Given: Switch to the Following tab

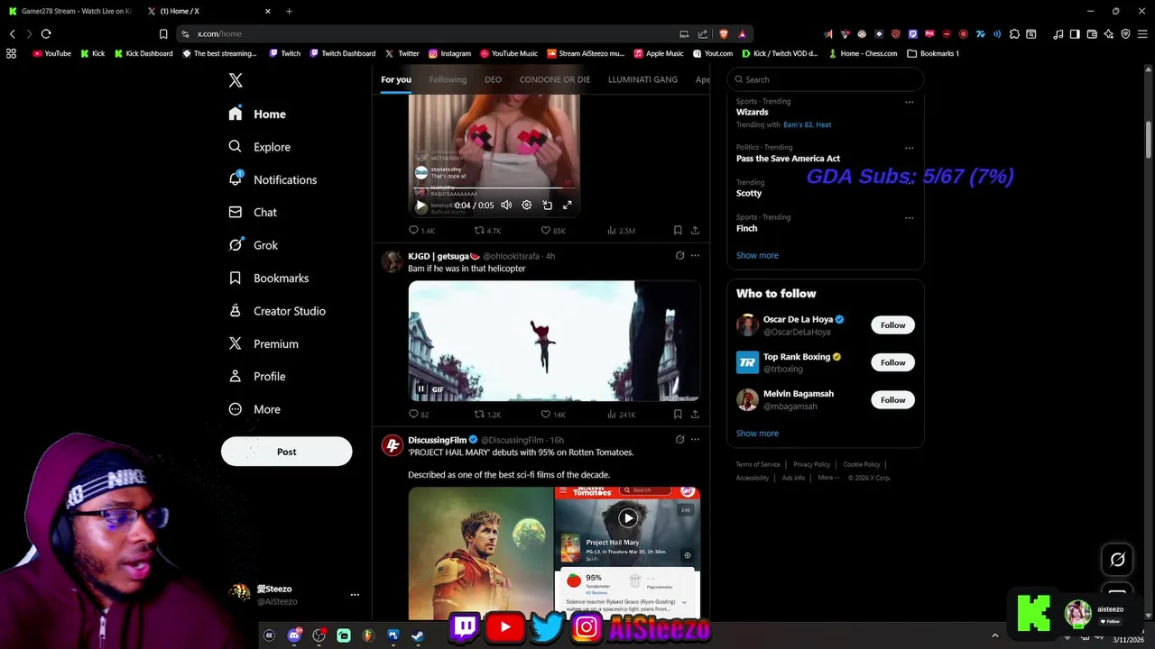Looking at the screenshot, I should pyautogui.click(x=448, y=79).
